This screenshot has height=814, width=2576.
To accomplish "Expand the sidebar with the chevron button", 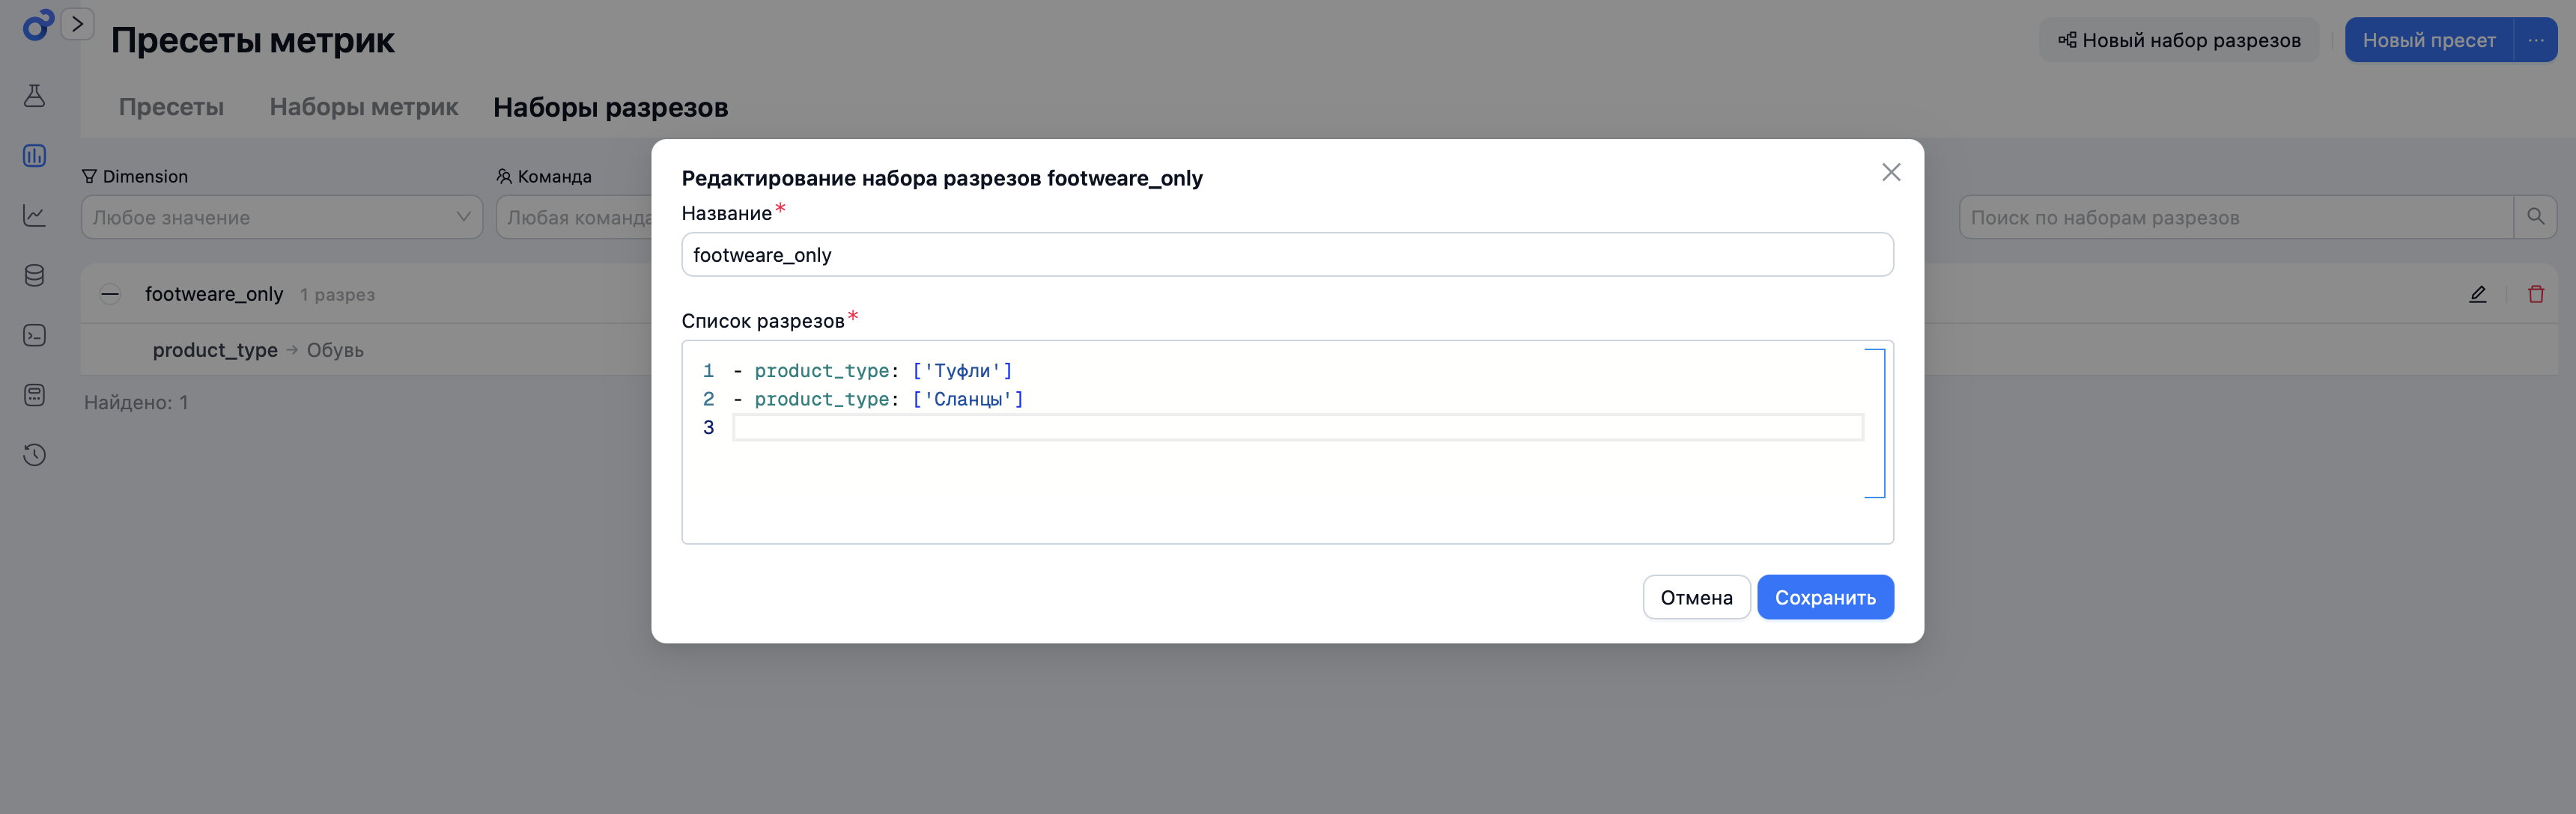I will [x=78, y=24].
